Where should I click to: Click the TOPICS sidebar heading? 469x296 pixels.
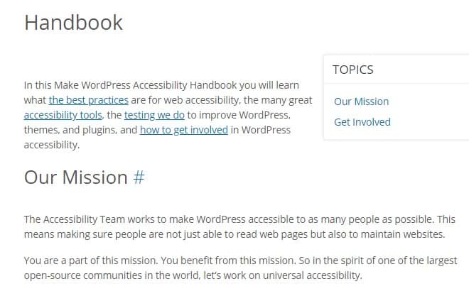click(352, 70)
